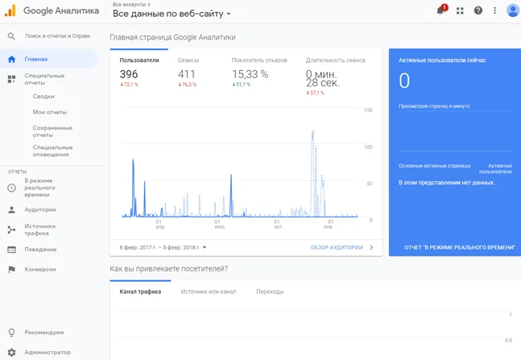Open the help question mark icon

tap(478, 10)
